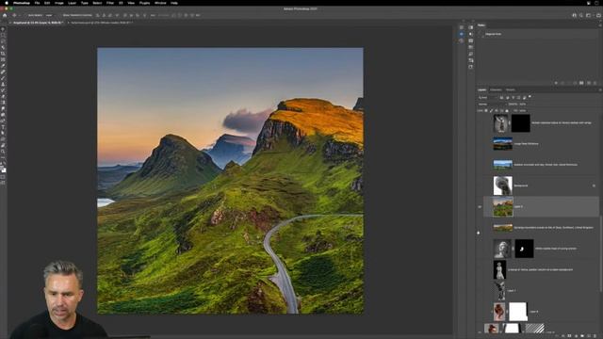Select the Crop tool
The image size is (603, 339).
3,54
